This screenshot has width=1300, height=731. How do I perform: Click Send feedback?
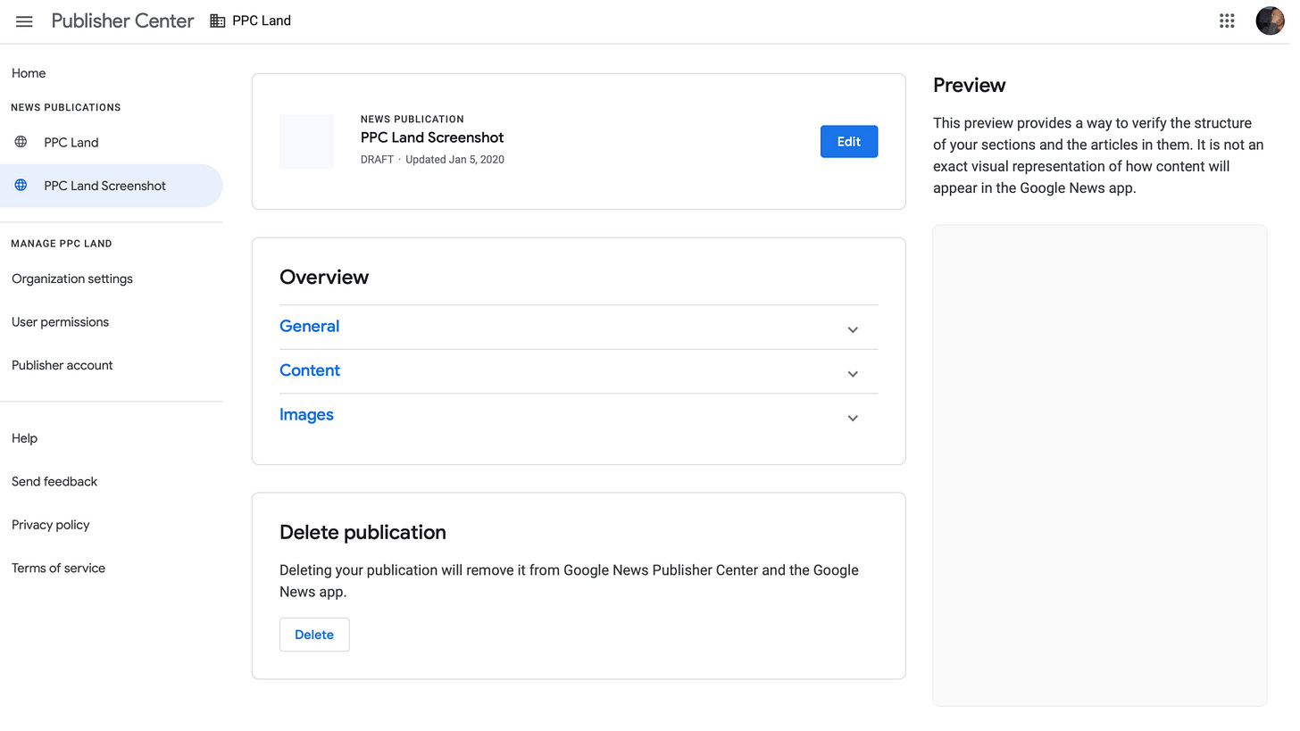54,482
